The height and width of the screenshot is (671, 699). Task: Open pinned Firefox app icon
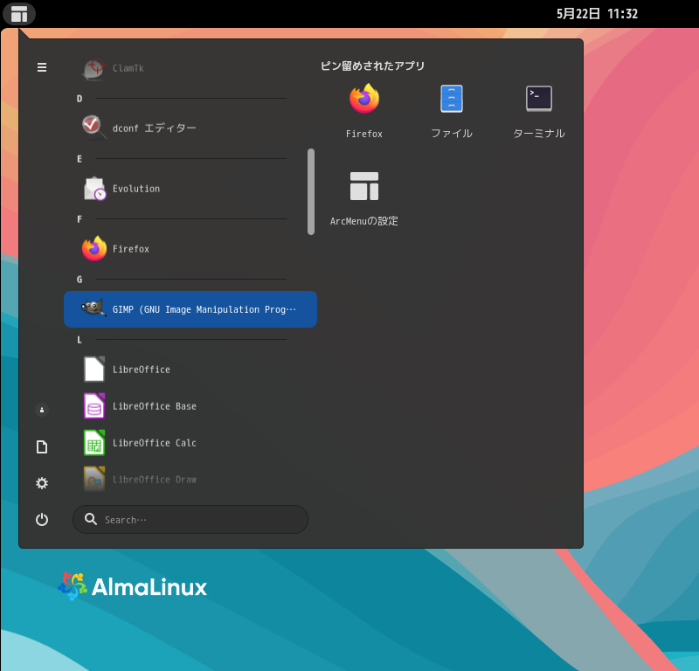point(364,111)
